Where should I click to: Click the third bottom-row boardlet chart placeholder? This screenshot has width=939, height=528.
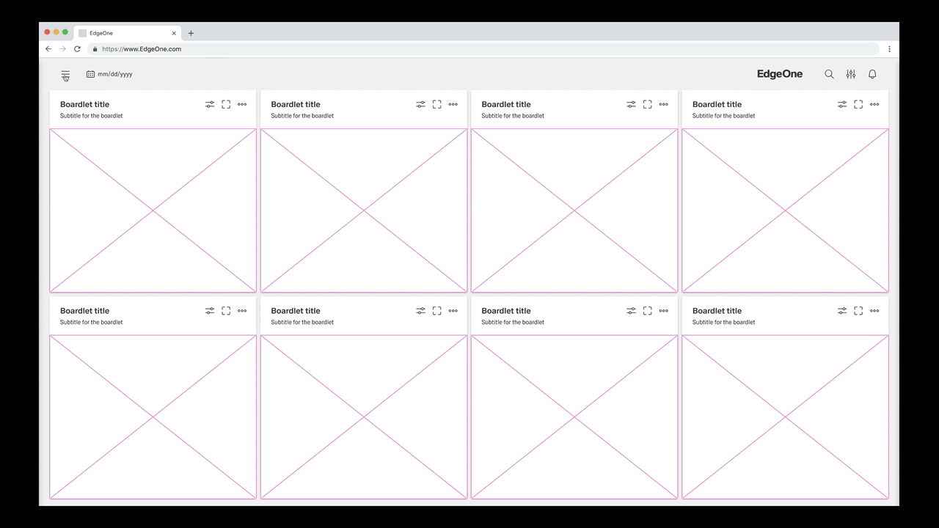pos(574,417)
